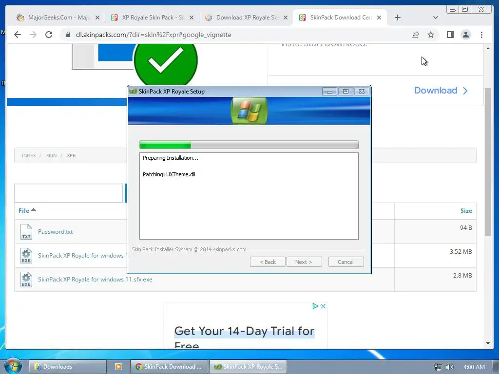The width and height of the screenshot is (499, 374).
Task: Close the SkinPack setup window
Action: [362, 92]
